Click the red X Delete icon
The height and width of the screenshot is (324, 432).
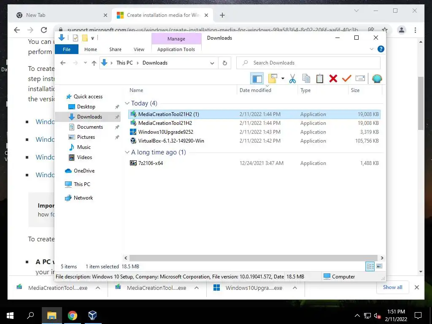click(333, 78)
